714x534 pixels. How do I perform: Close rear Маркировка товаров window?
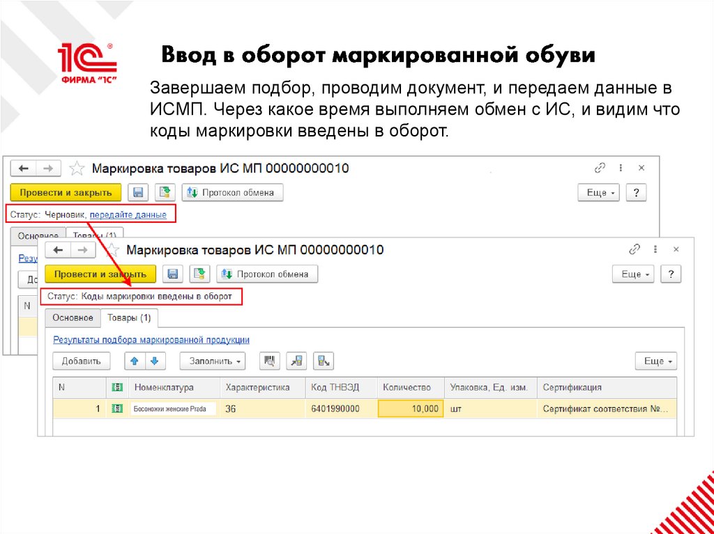click(x=641, y=168)
